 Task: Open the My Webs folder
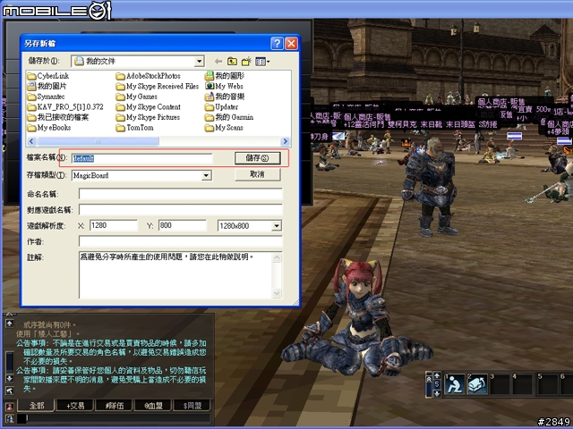pyautogui.click(x=224, y=86)
